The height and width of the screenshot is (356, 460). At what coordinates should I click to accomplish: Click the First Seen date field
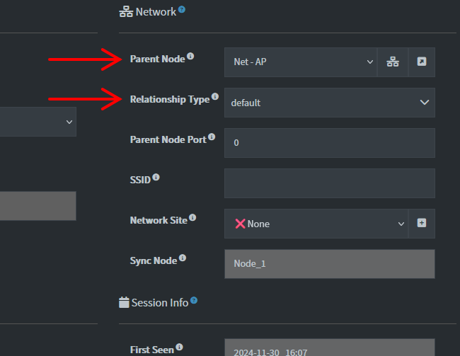pyautogui.click(x=329, y=348)
